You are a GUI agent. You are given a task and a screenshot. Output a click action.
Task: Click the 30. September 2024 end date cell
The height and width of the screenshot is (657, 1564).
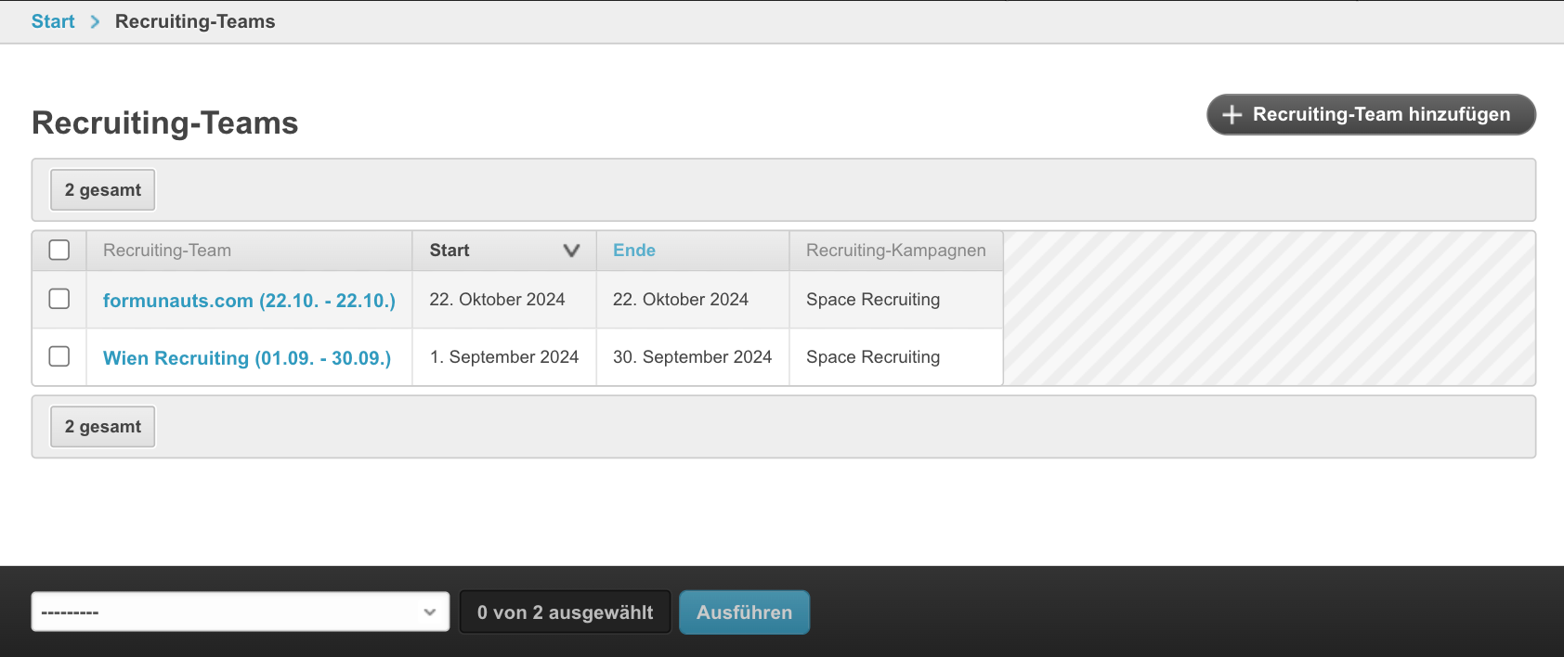(692, 357)
